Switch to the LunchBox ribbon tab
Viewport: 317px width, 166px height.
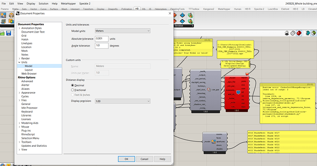(x=273, y=9)
